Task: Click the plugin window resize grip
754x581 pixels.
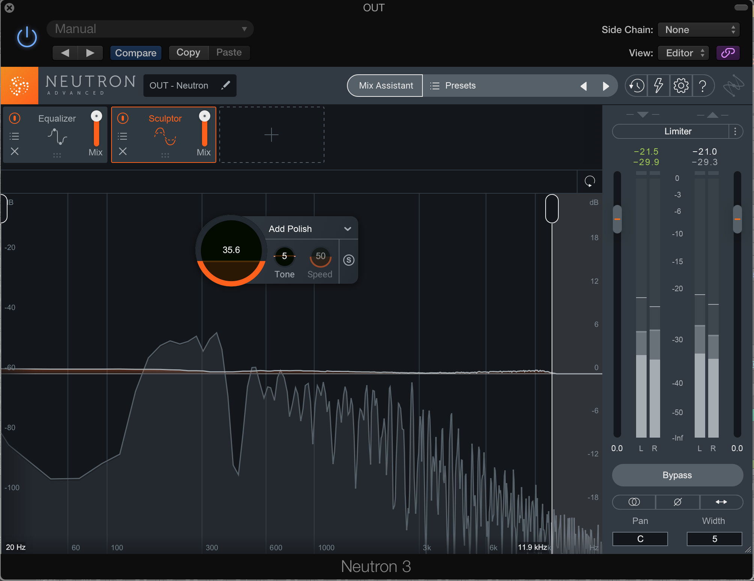Action: click(x=748, y=549)
